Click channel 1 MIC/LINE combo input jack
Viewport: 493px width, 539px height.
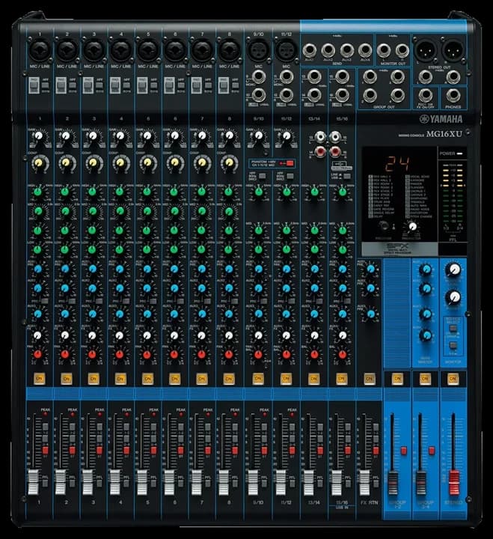pos(40,50)
